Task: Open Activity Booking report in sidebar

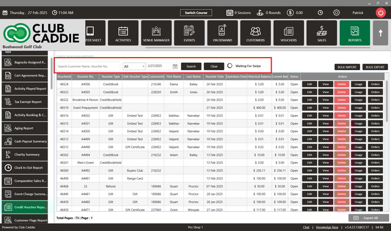Action: click(x=24, y=115)
